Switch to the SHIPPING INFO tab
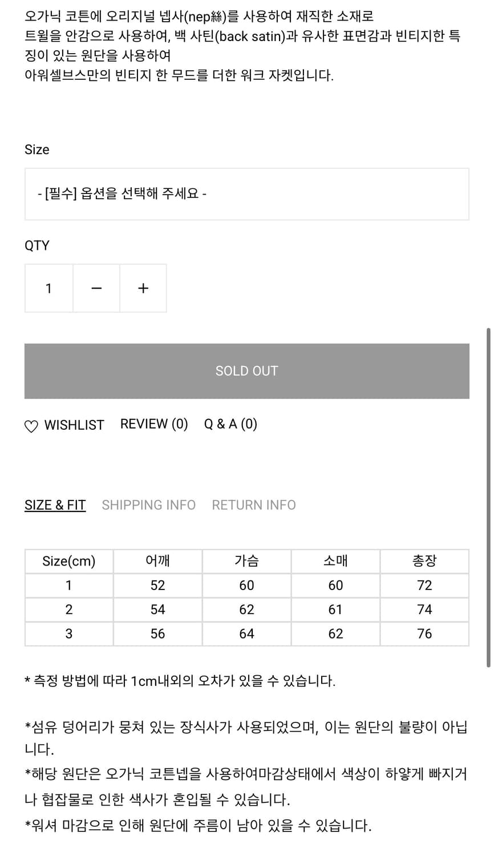The height and width of the screenshot is (856, 494). click(148, 504)
